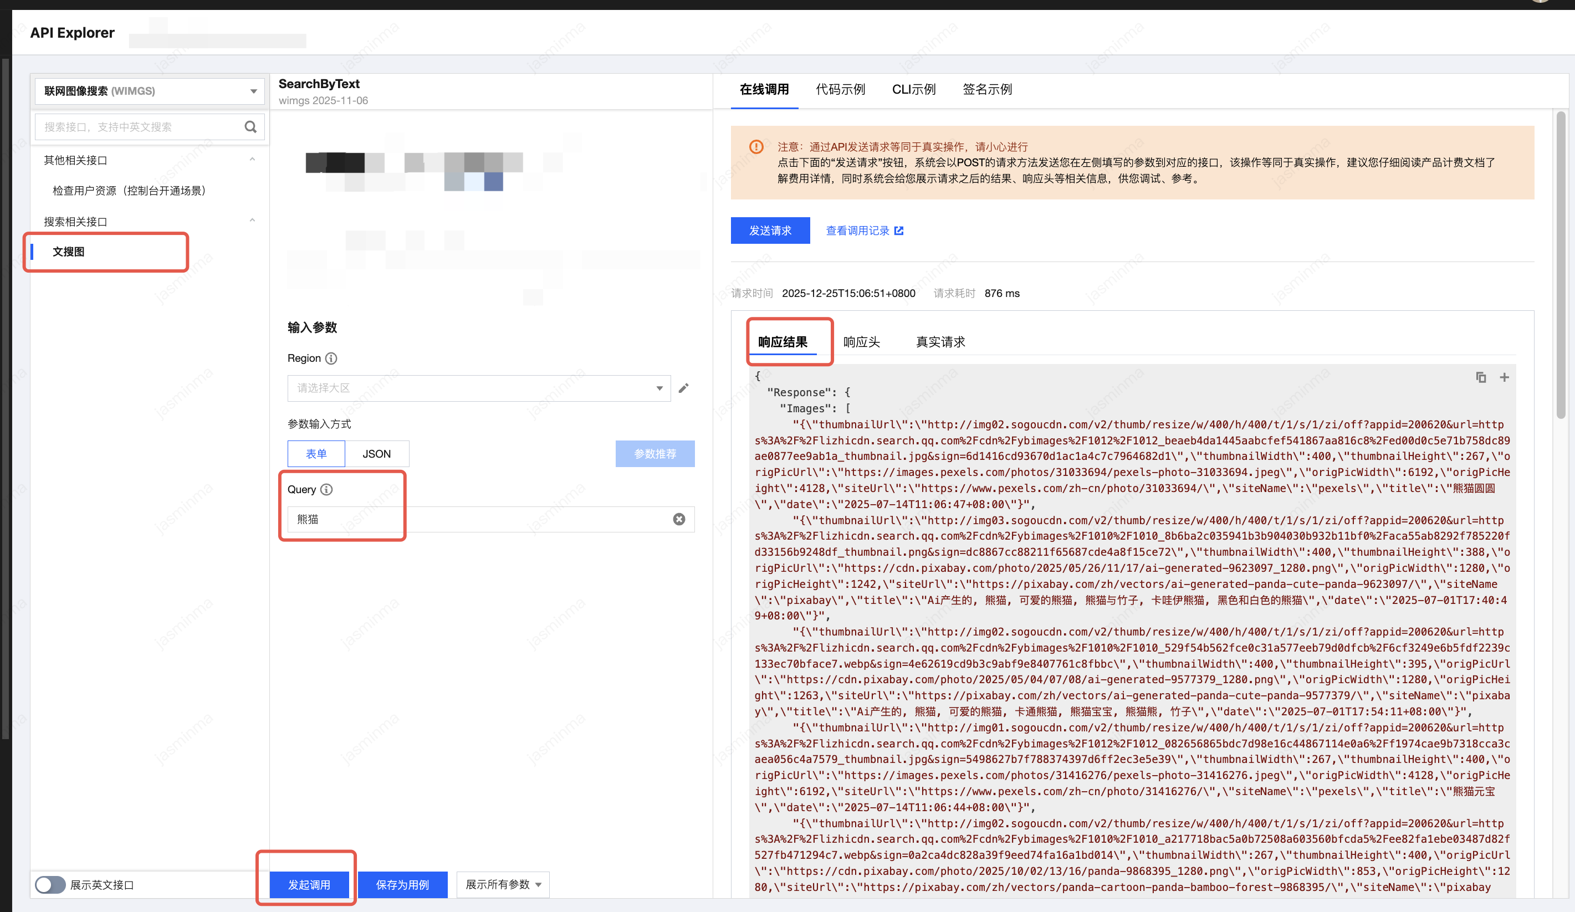Expand response with the plus icon
The height and width of the screenshot is (912, 1575).
click(1505, 377)
